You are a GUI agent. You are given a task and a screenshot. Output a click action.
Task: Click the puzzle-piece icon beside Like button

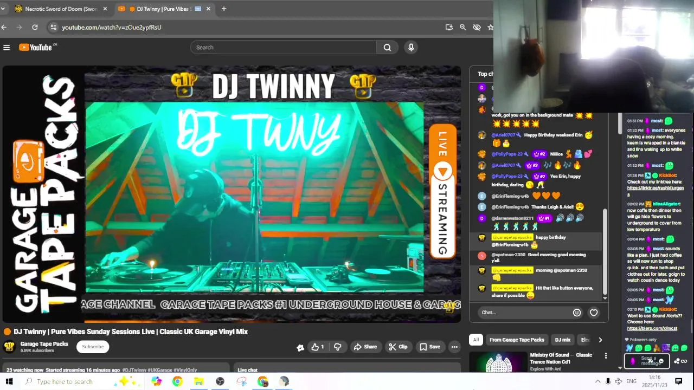click(300, 347)
